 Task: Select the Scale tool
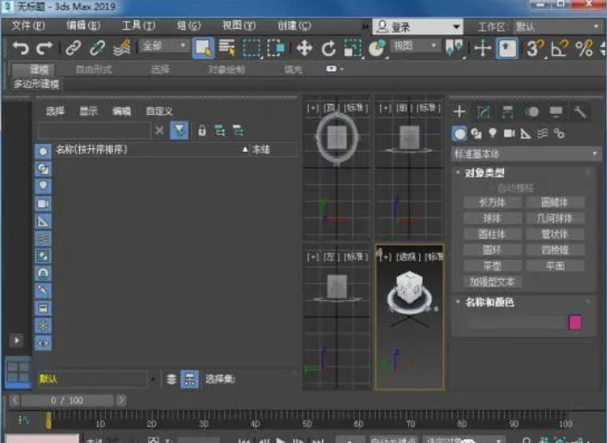[353, 49]
